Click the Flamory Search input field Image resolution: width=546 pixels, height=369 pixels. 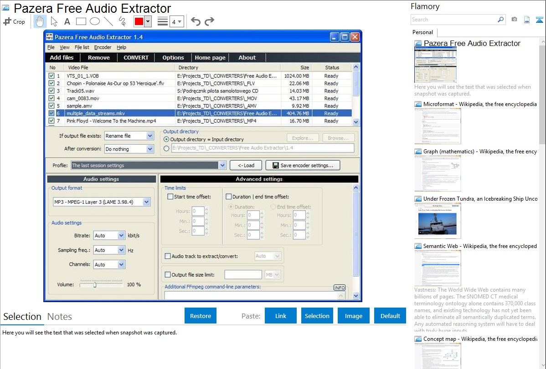(x=454, y=20)
